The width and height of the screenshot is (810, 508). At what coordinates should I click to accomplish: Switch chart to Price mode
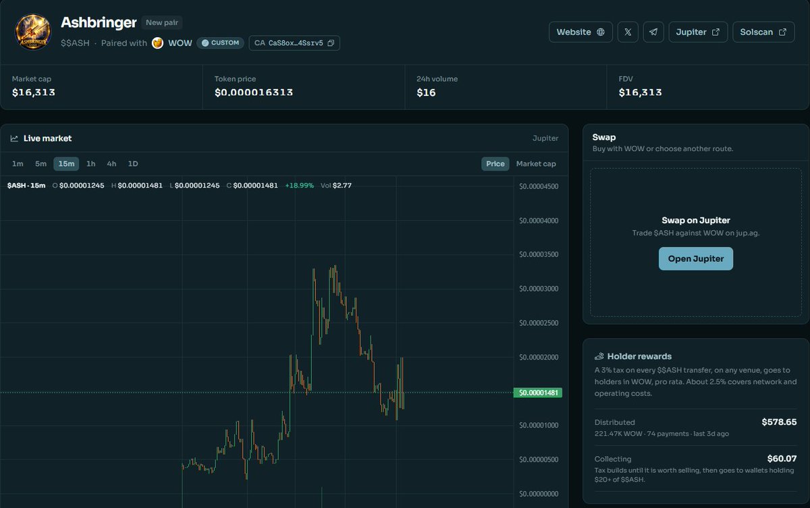point(495,164)
